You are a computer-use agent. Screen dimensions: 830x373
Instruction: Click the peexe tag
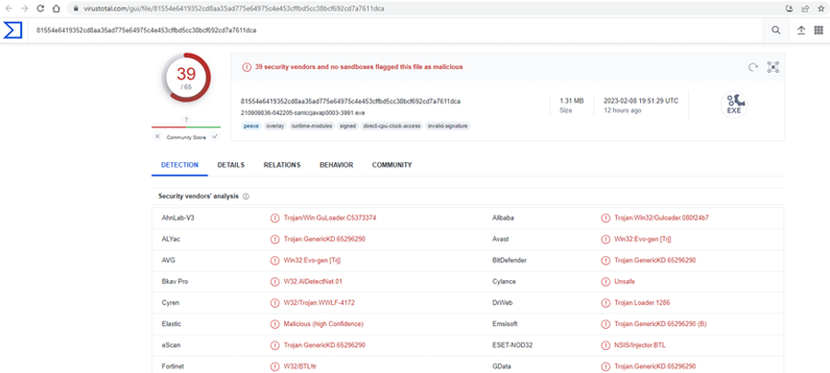pos(250,125)
